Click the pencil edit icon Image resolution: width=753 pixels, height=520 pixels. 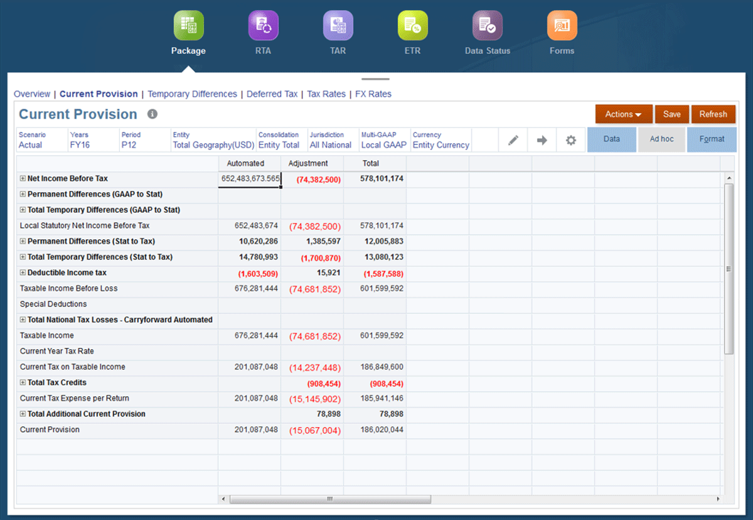pos(513,140)
